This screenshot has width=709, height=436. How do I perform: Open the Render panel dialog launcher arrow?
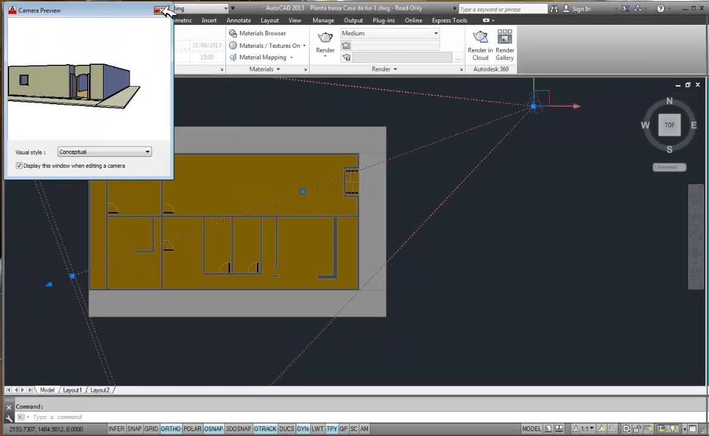coord(461,70)
